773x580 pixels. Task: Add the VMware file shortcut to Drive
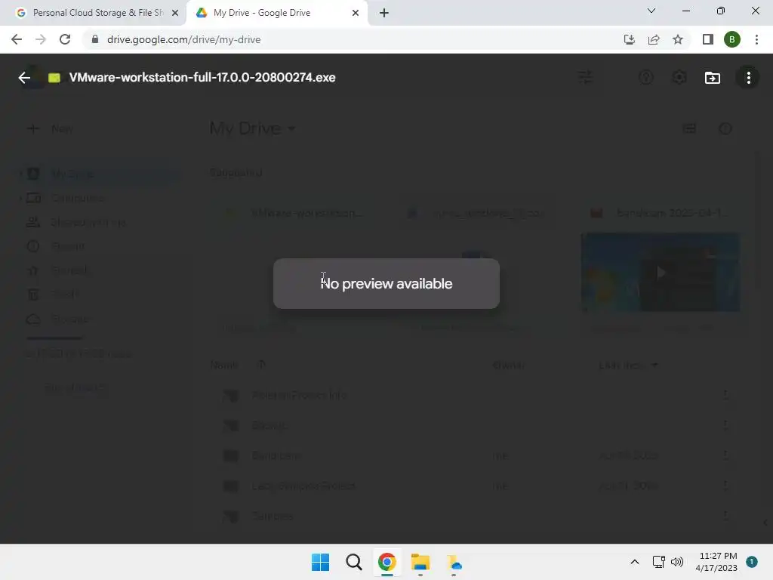[713, 78]
